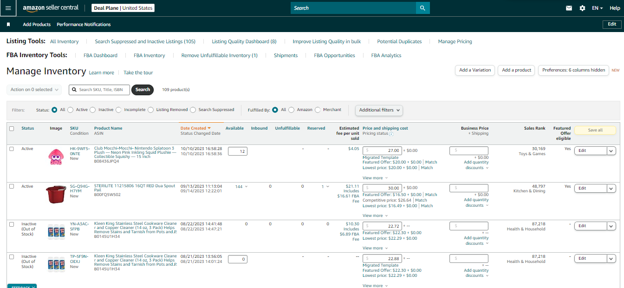Select the Search Suppressed radio button
624x288 pixels.
pyautogui.click(x=193, y=110)
